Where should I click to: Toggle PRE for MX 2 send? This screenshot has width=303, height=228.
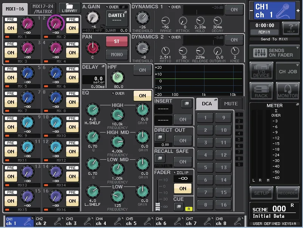72,19
